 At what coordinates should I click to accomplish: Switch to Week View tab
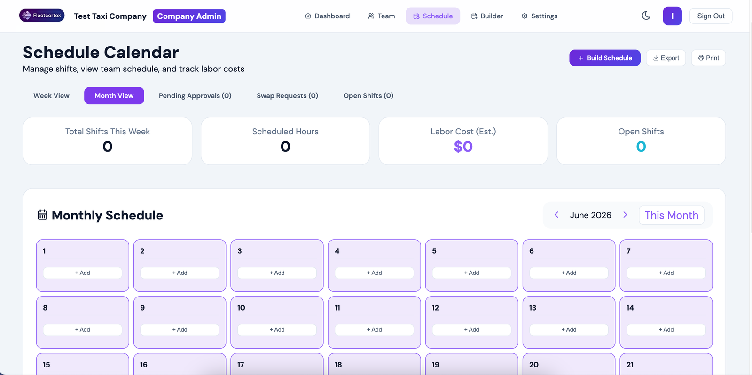51,95
